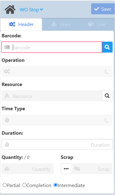Click the barcode stripes icon

point(7,47)
